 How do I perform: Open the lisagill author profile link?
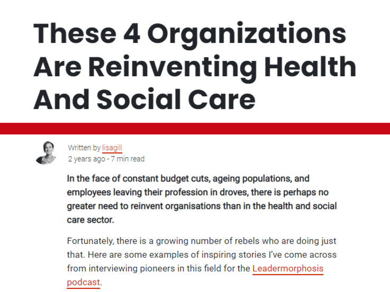pyautogui.click(x=112, y=148)
